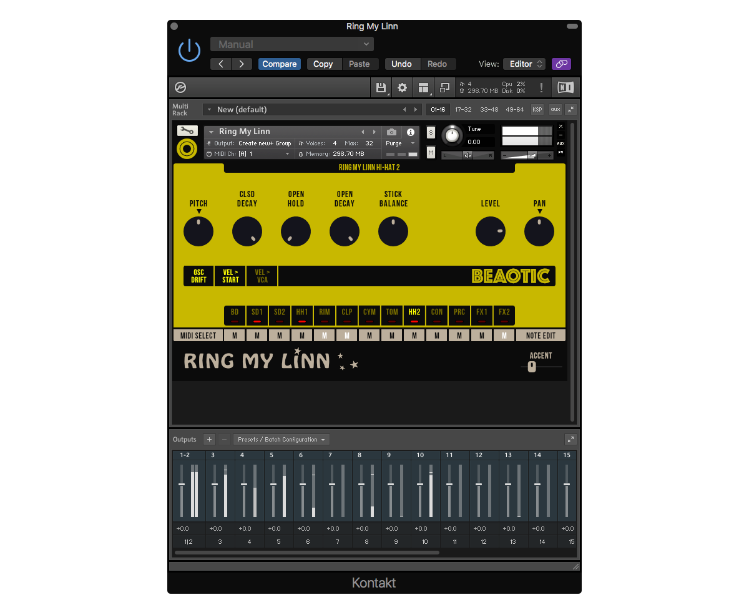
Task: Open Kontakt browser via the logo icon
Action: point(180,87)
